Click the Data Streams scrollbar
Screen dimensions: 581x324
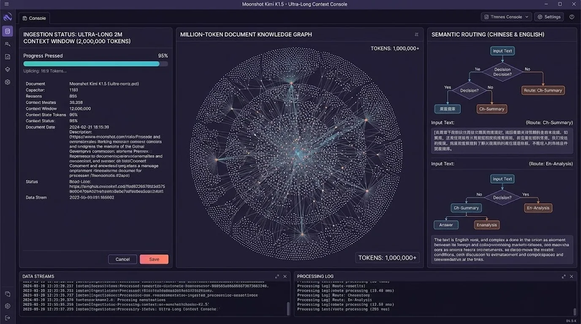(288, 308)
